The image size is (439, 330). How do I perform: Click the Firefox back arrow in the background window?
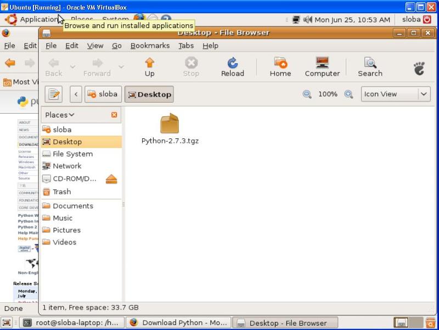(10, 63)
